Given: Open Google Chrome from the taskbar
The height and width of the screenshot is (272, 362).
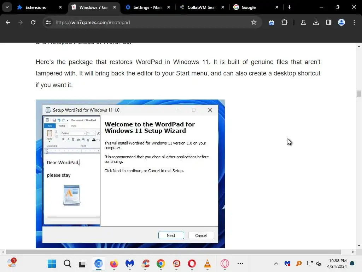Looking at the screenshot, I should pos(161,263).
